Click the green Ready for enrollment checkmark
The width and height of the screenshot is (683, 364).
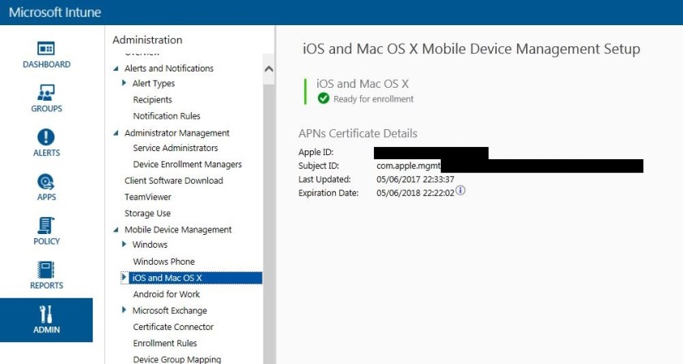[x=324, y=99]
